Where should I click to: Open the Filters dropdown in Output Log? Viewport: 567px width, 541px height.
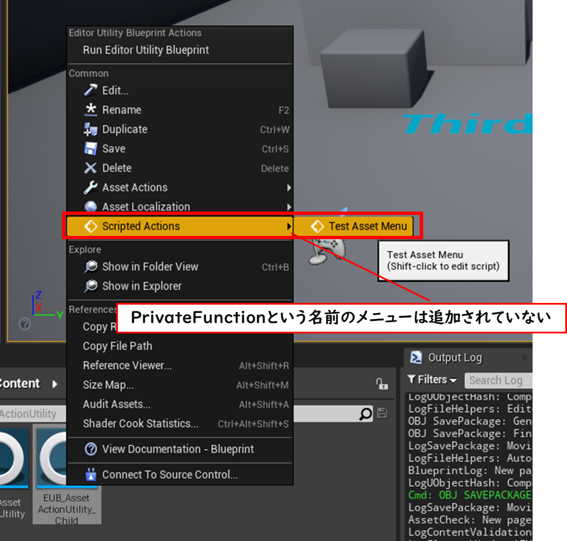pos(432,380)
